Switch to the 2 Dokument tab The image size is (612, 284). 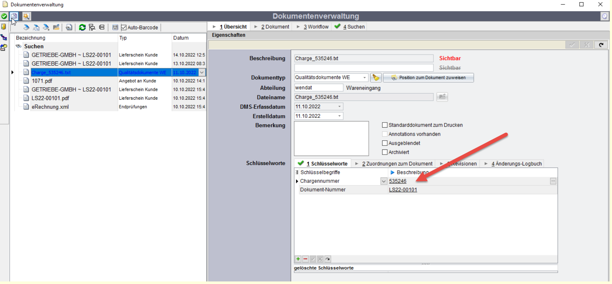tap(272, 27)
